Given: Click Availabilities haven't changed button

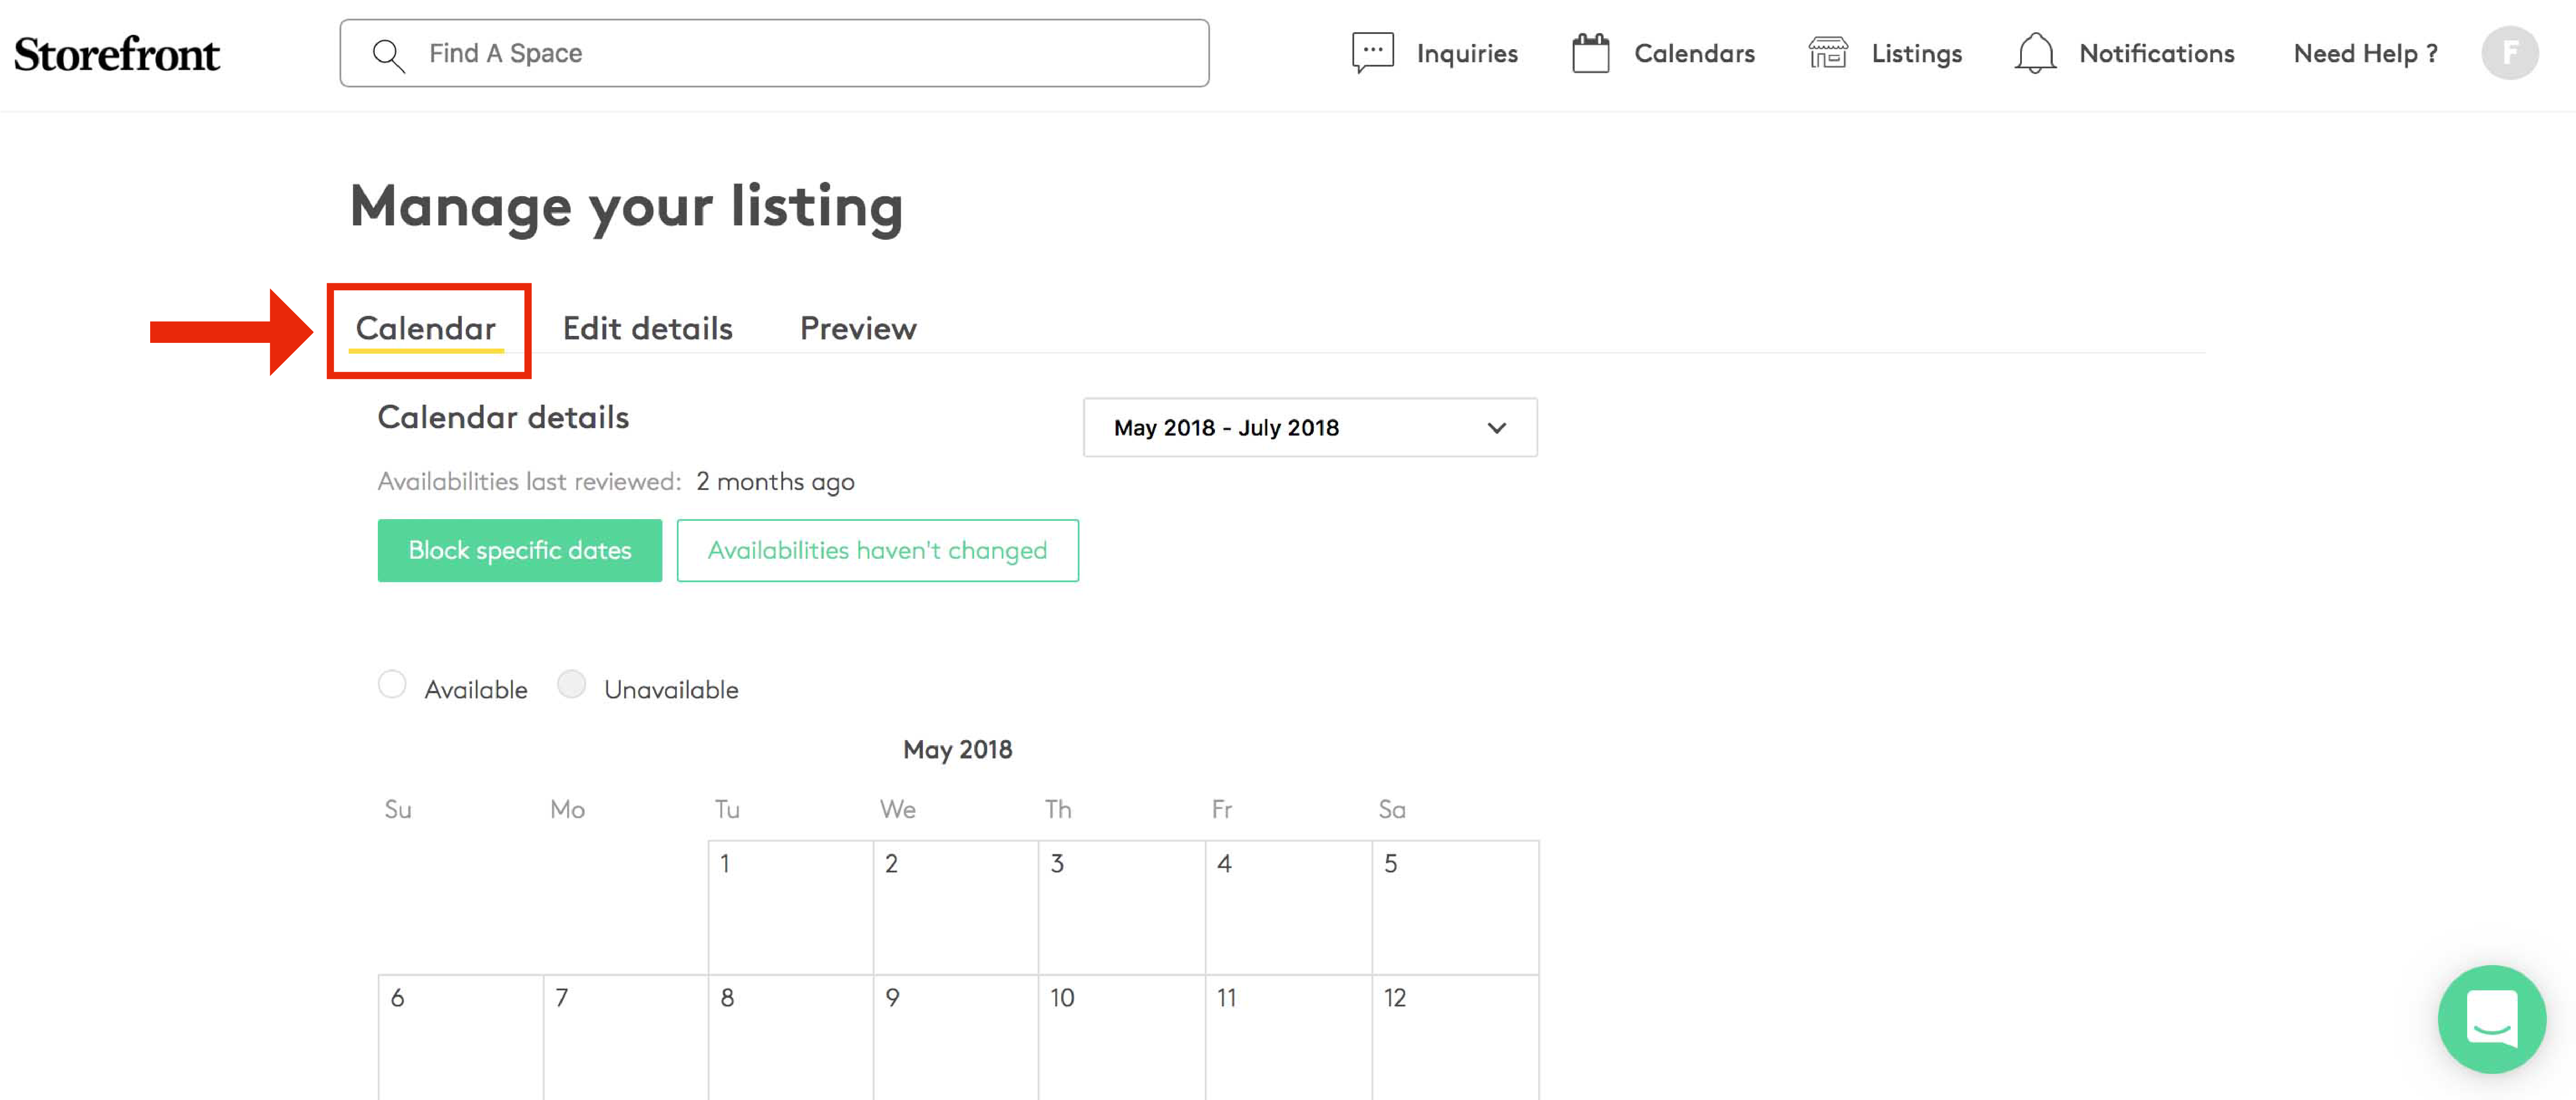Looking at the screenshot, I should 877,550.
